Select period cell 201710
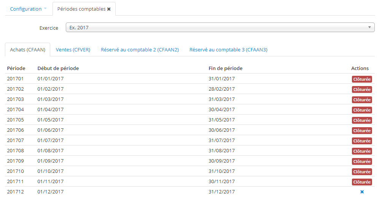This screenshot has width=377, height=198. (15, 171)
